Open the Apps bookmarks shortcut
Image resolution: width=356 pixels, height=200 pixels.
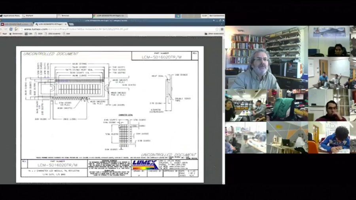point(4,34)
